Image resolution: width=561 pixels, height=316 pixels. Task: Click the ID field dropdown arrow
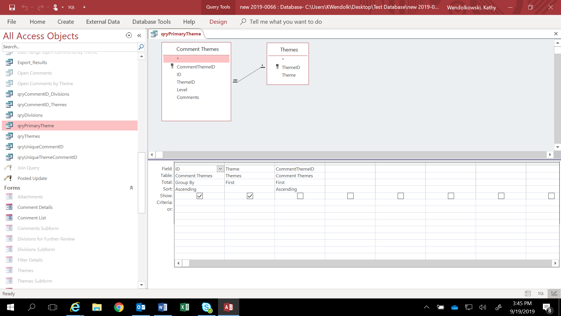click(220, 169)
